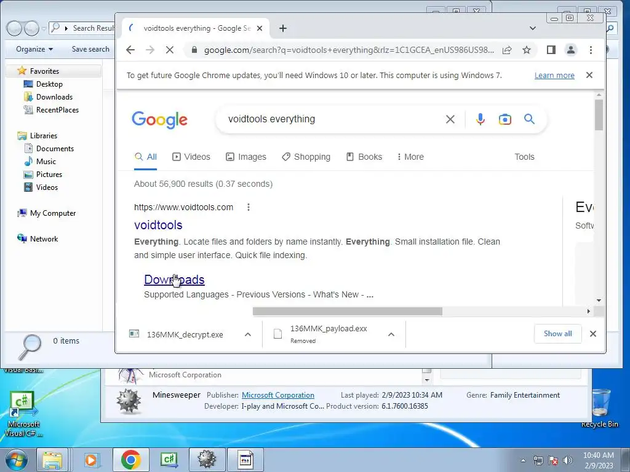The height and width of the screenshot is (472, 630).
Task: Open Windows Media Player from the taskbar
Action: [91, 460]
